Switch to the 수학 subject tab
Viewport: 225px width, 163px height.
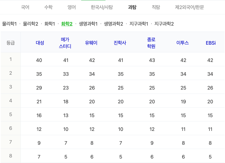pyautogui.click(x=48, y=7)
